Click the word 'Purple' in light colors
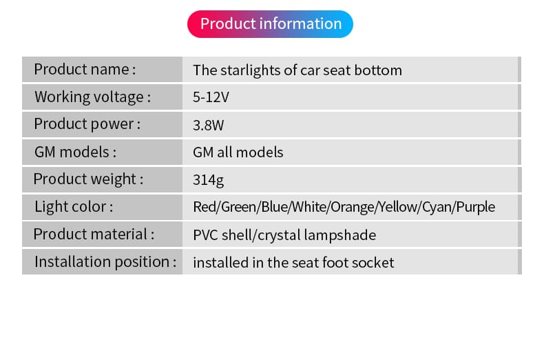The image size is (544, 338). (476, 207)
